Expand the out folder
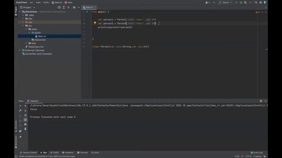The image size is (282, 158). 23,22
